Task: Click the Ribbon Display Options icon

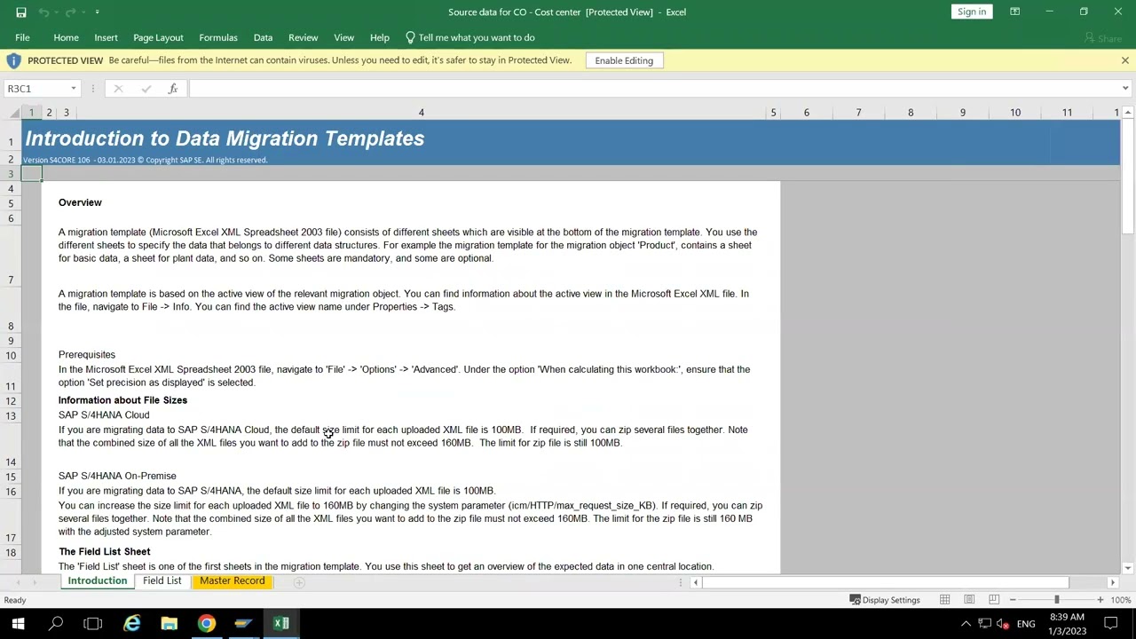Action: (1014, 12)
